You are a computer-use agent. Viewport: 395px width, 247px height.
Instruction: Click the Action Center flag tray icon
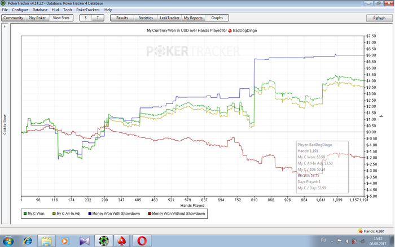click(339, 241)
